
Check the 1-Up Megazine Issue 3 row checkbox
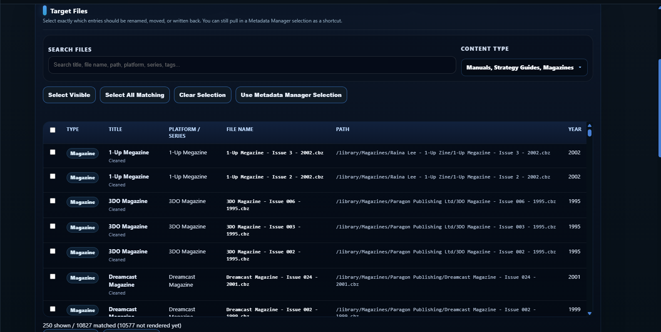tap(52, 152)
